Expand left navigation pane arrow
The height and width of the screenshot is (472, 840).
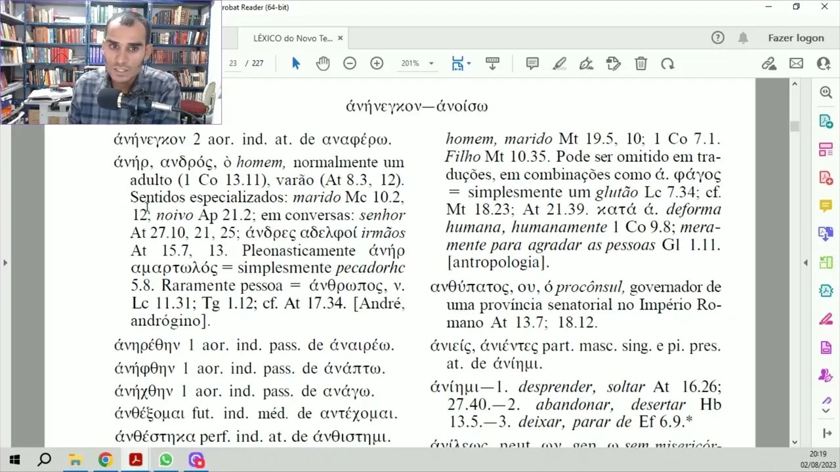click(5, 263)
